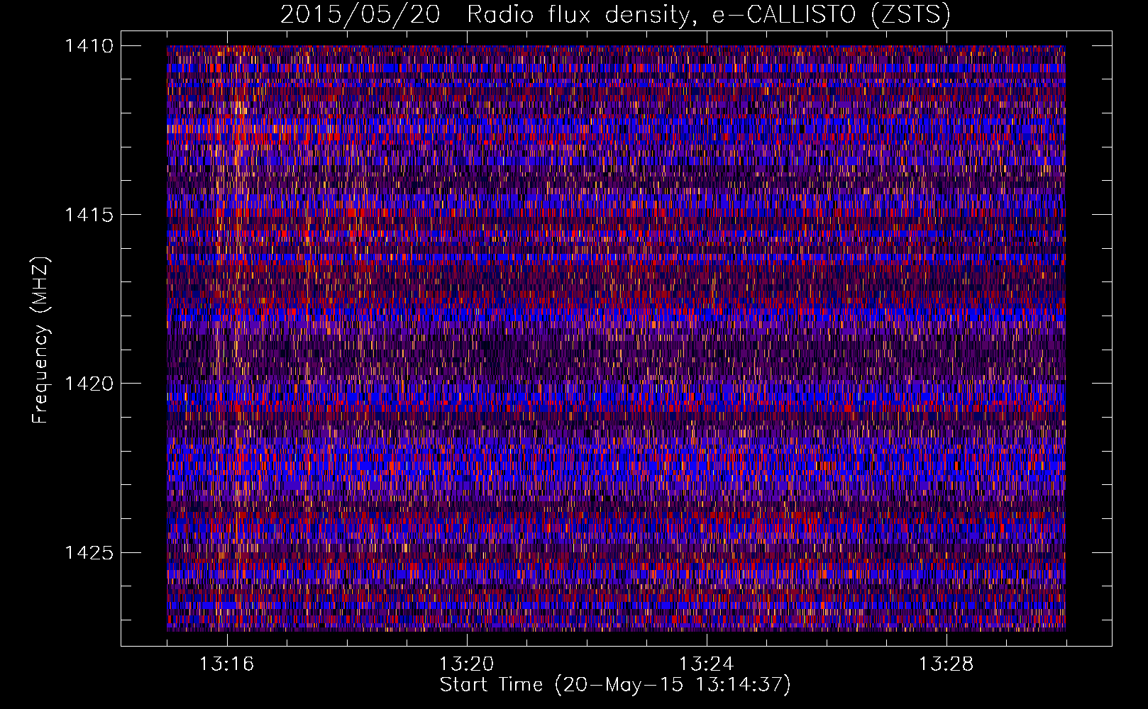Click the 1415 frequency tick label

[x=89, y=215]
